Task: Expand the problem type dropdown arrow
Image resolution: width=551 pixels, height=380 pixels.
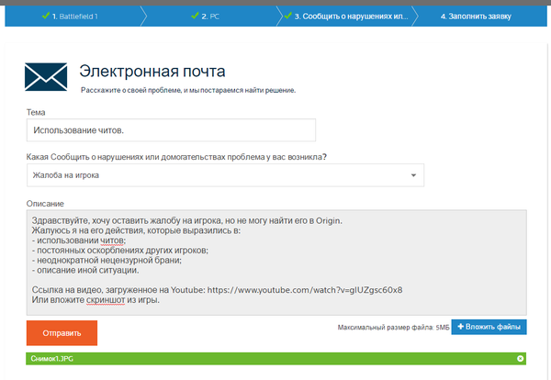Action: coord(413,174)
